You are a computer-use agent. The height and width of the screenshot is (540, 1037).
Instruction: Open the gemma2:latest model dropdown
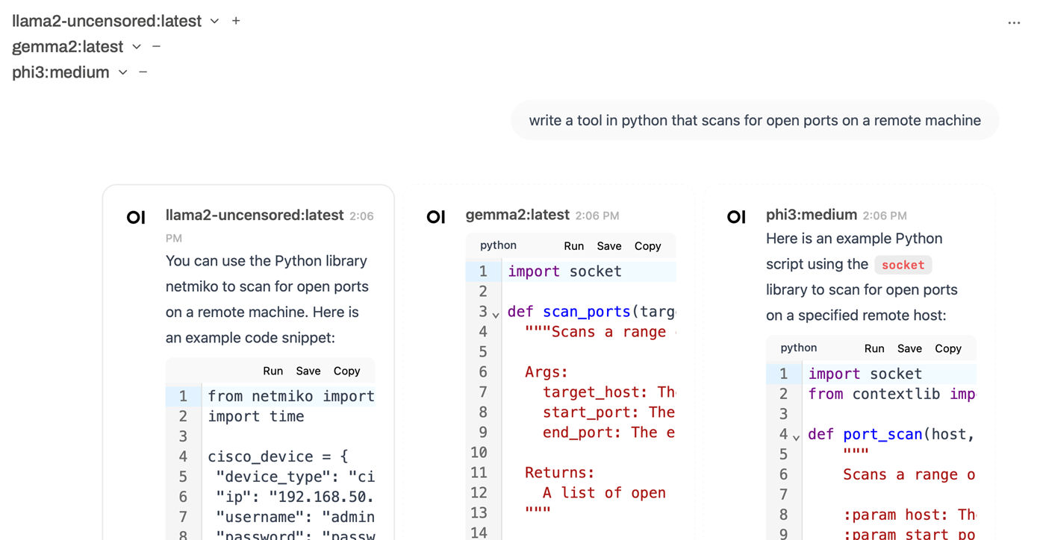[136, 45]
